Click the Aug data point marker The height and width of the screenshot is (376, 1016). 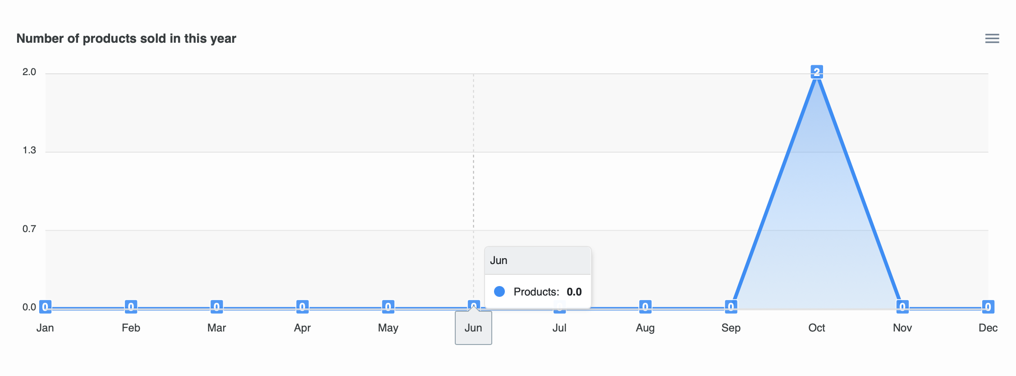tap(645, 307)
